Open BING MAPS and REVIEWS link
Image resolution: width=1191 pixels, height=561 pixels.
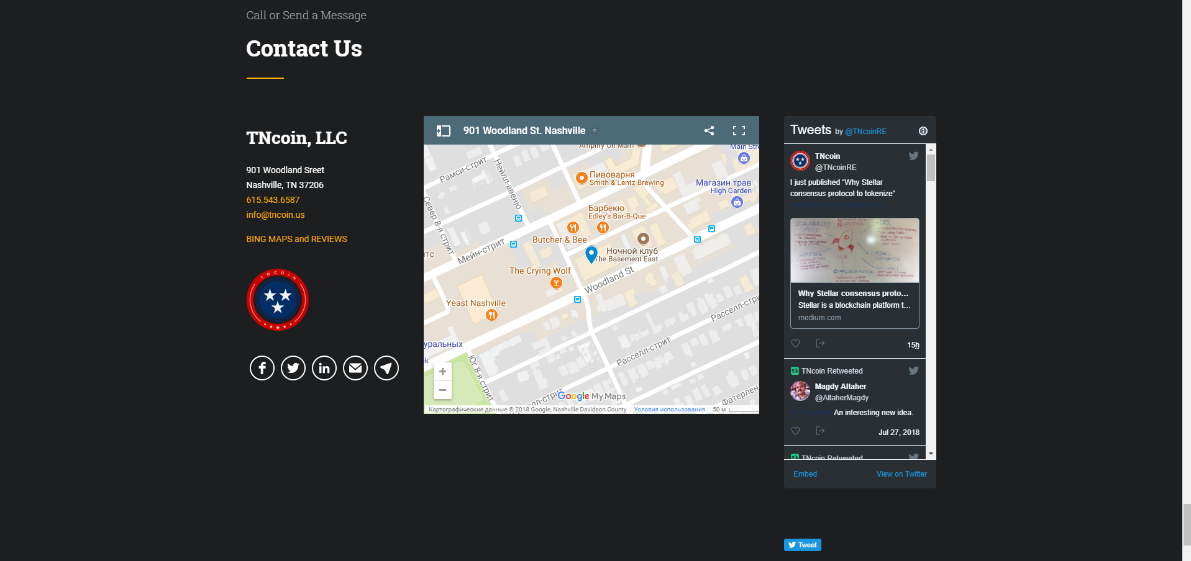click(296, 239)
